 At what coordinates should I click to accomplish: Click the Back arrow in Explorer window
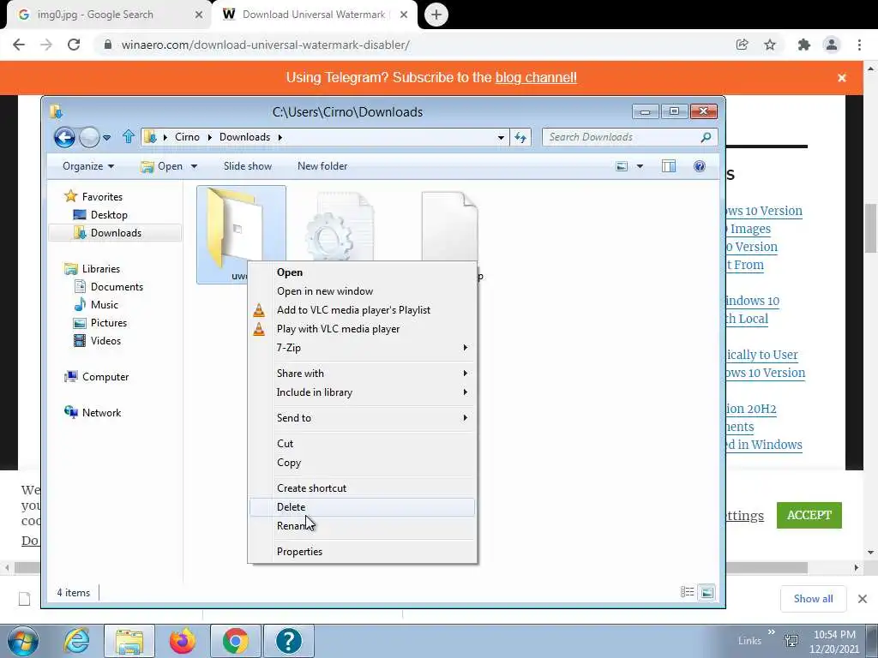pos(64,137)
